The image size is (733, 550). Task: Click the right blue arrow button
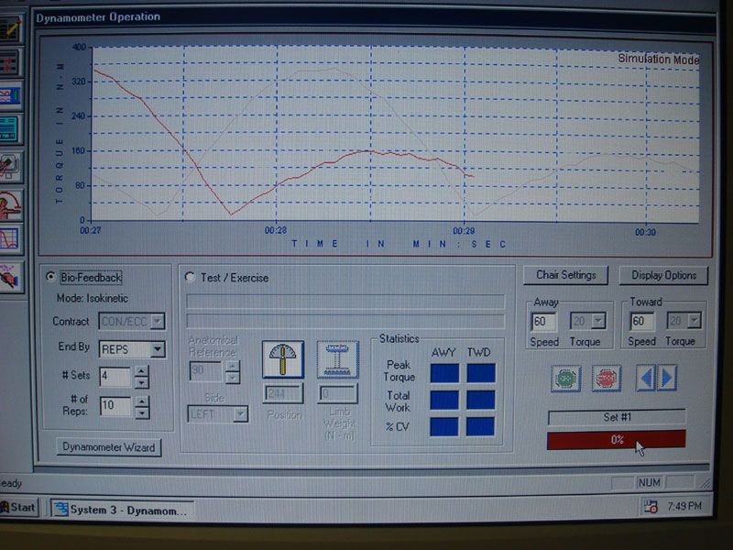point(667,378)
